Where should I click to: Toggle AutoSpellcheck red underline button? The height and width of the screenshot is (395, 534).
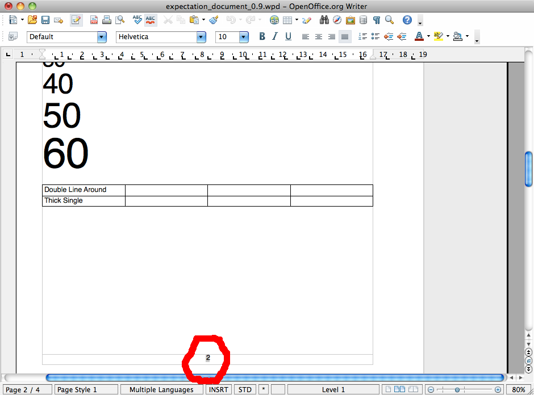151,20
